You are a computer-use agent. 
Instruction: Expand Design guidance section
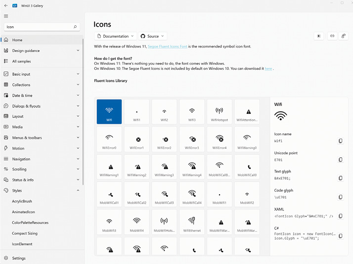[x=42, y=51]
